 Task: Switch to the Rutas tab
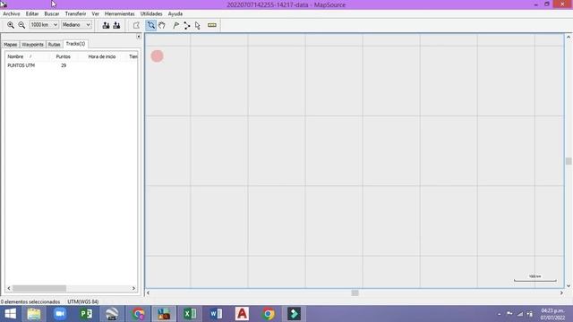click(54, 44)
